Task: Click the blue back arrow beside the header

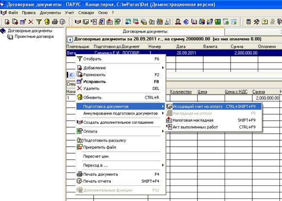Action: (x=70, y=39)
